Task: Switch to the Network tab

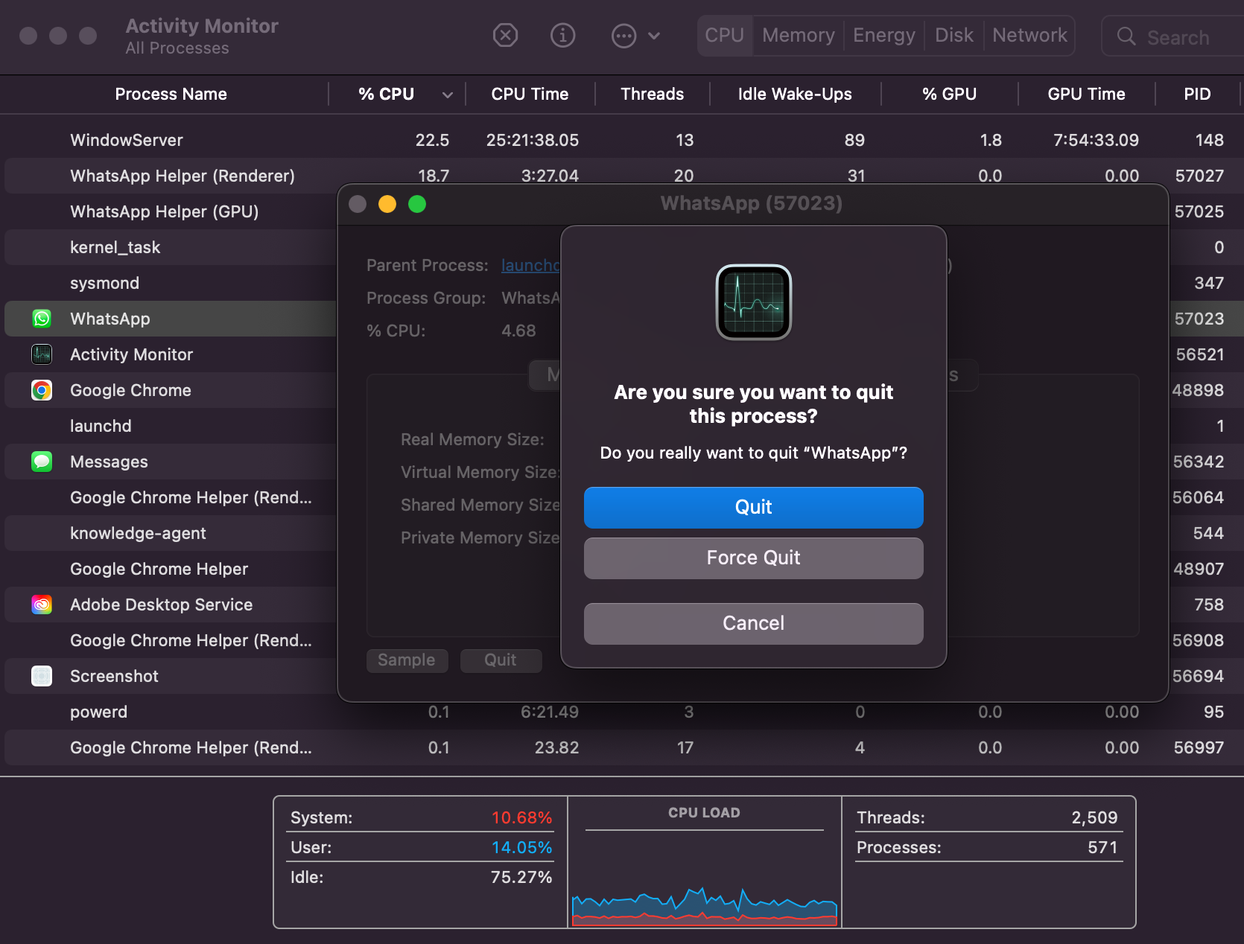Action: 1030,35
